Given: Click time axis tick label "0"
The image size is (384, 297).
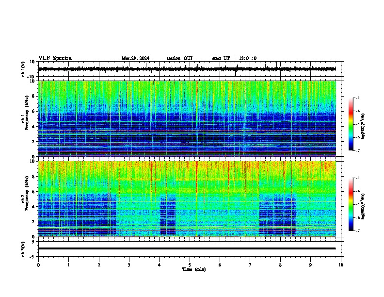Looking at the screenshot, I should click(x=38, y=265).
